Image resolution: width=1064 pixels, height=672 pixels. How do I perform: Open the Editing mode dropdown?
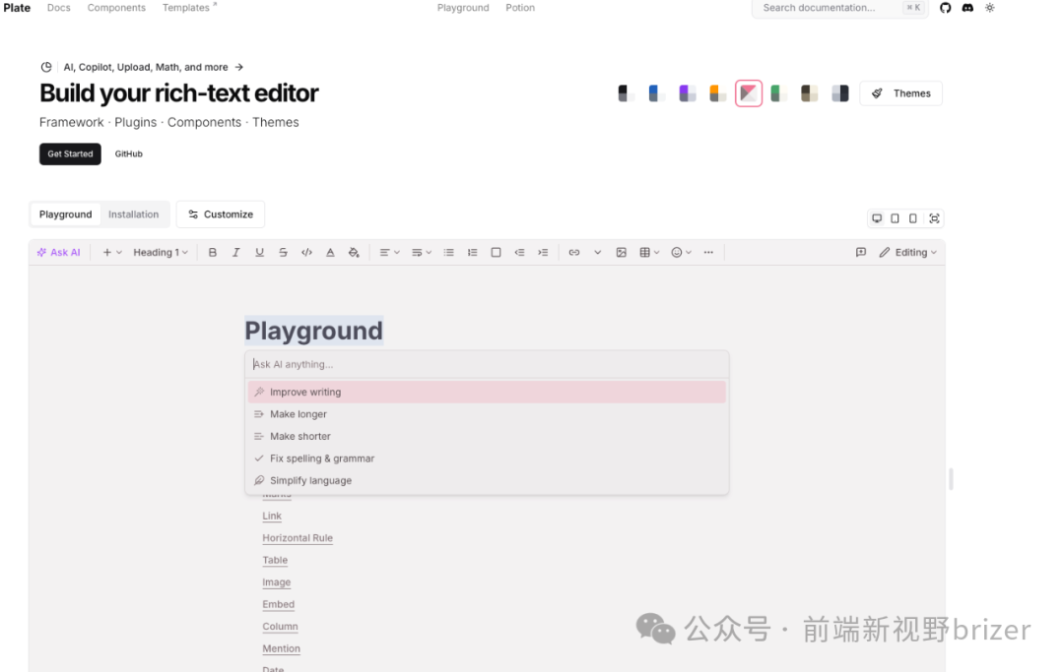[x=908, y=252]
